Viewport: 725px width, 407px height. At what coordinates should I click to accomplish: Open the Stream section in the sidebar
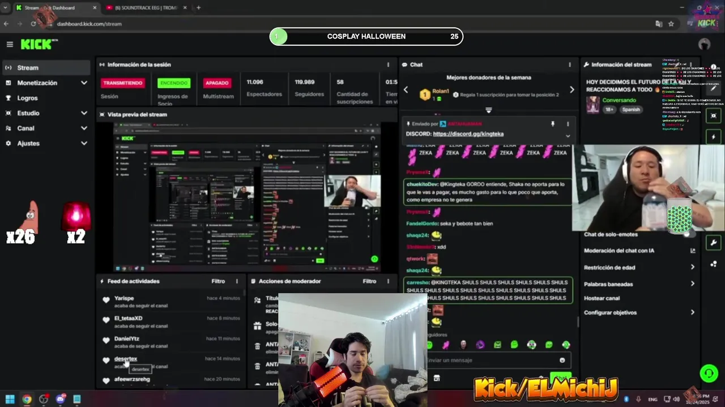pos(45,67)
